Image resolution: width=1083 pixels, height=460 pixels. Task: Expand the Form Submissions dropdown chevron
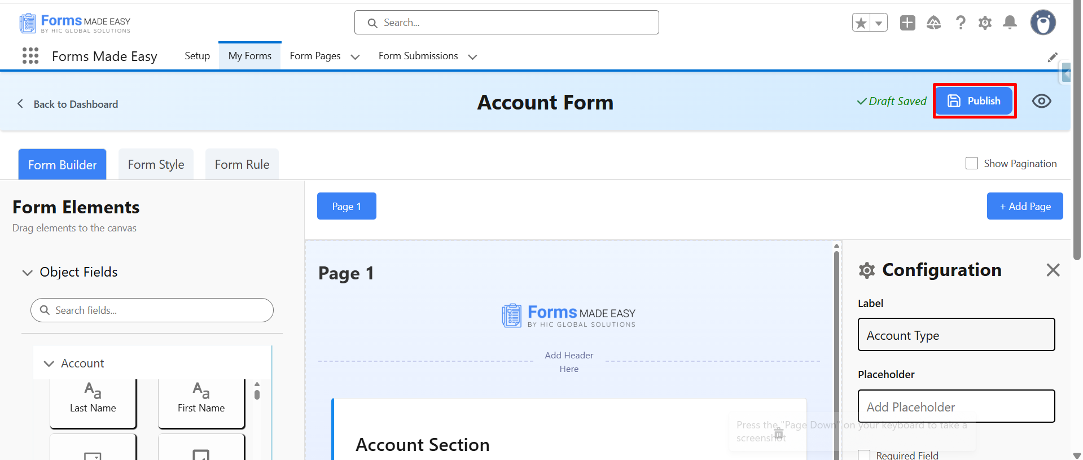473,56
